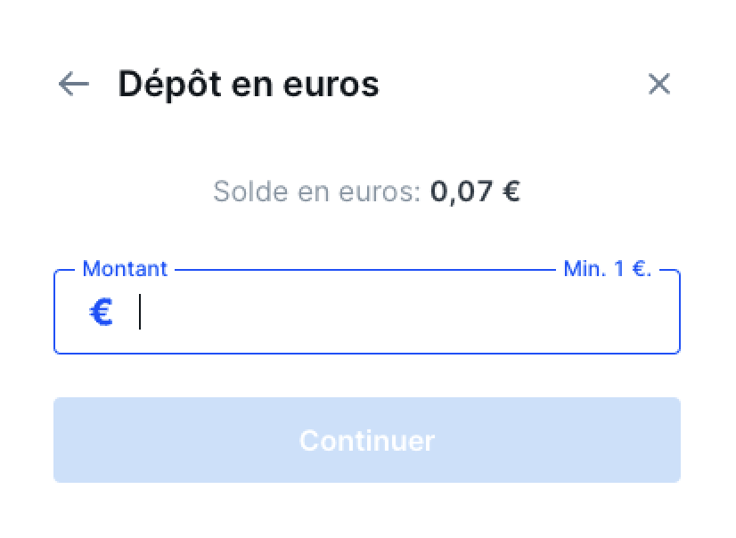This screenshot has height=538, width=736.
Task: Place cursor at the blinking text caret
Action: (x=140, y=312)
